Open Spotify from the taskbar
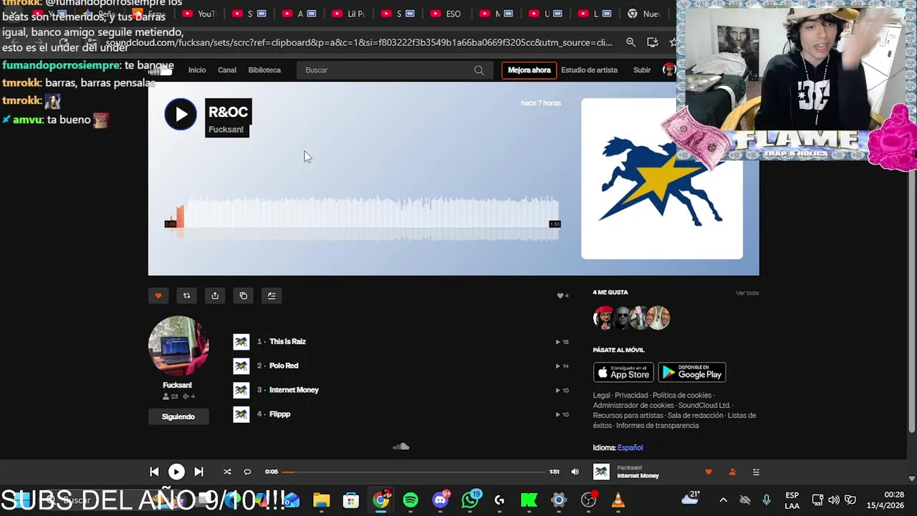 tap(411, 500)
